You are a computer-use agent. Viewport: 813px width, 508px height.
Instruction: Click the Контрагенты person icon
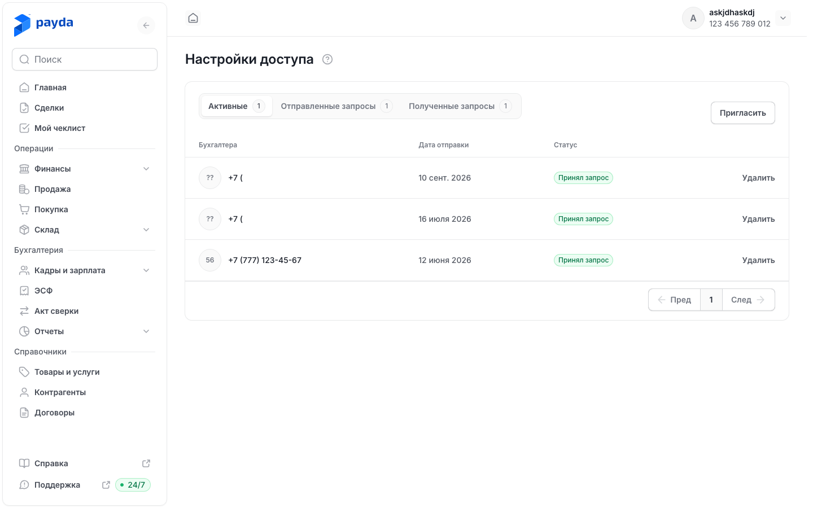coord(24,392)
